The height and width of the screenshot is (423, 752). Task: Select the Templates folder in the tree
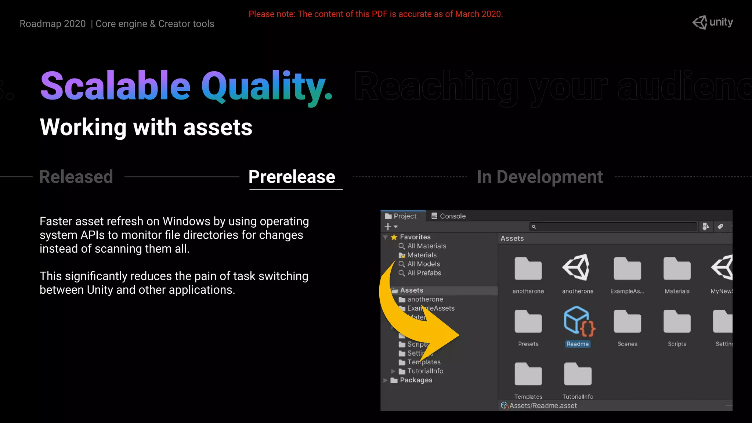click(420, 362)
